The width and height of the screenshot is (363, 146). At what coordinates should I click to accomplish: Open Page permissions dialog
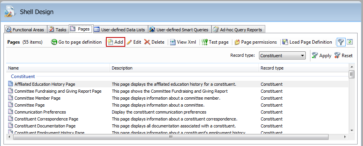pyautogui.click(x=256, y=42)
